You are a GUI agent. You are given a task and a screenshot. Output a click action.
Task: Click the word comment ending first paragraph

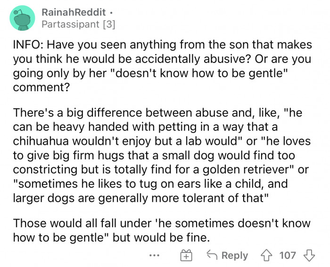[41, 87]
